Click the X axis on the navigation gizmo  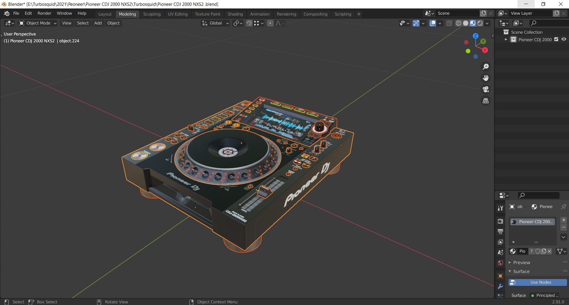pyautogui.click(x=485, y=50)
